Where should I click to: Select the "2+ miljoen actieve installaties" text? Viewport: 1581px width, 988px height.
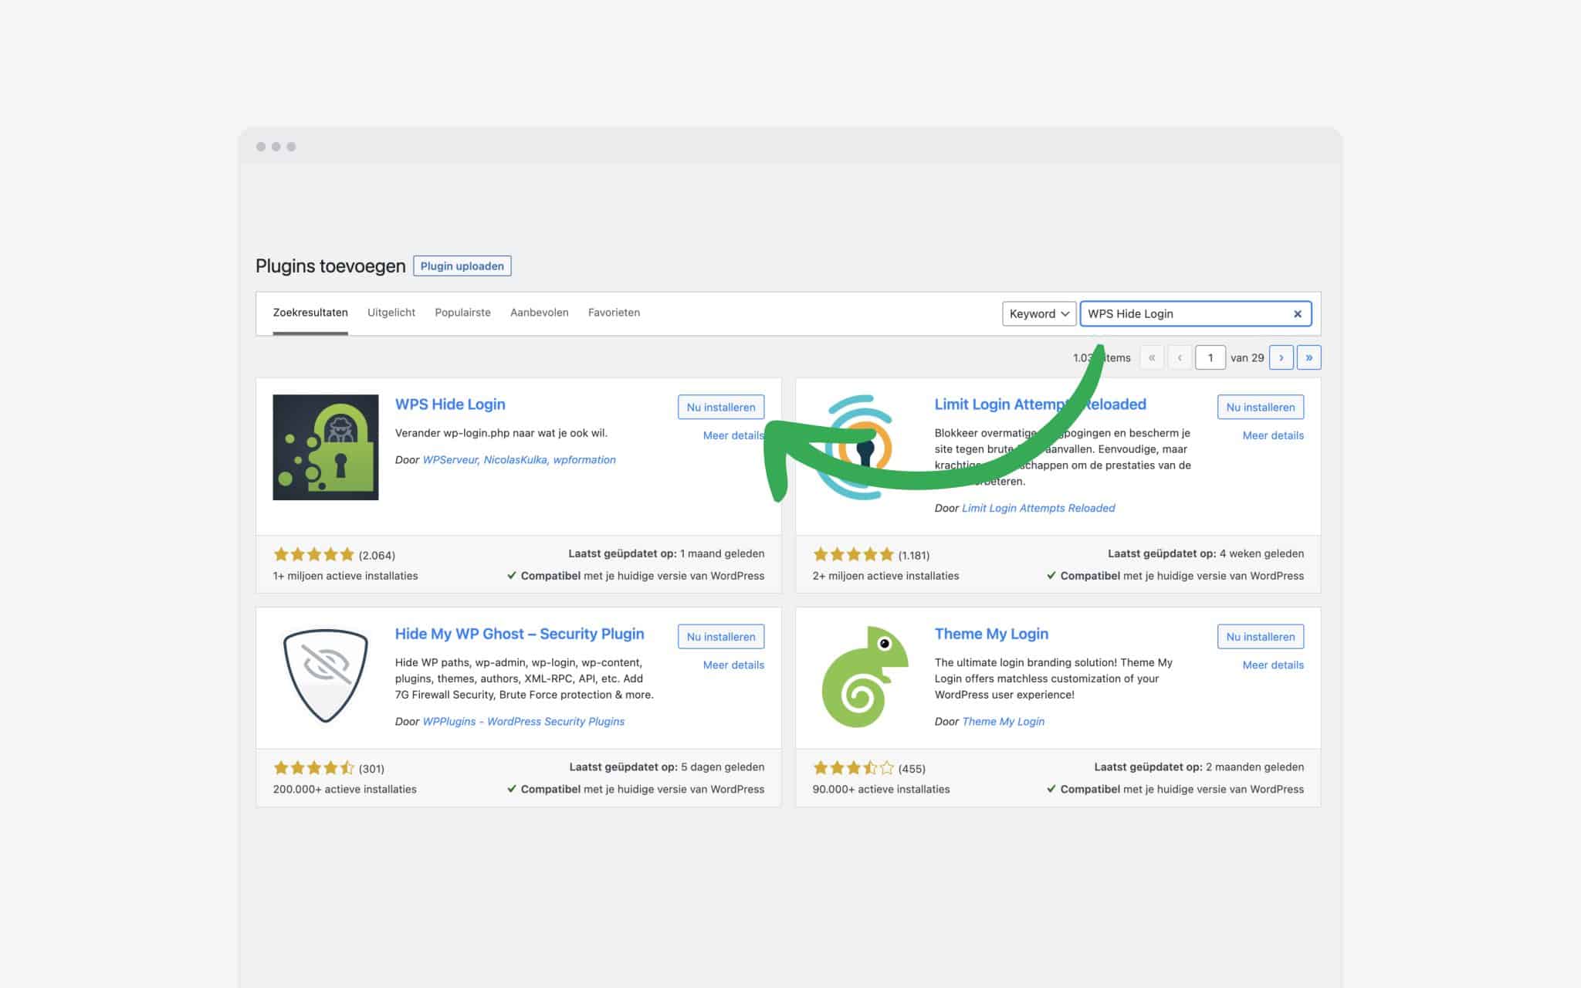coord(885,576)
